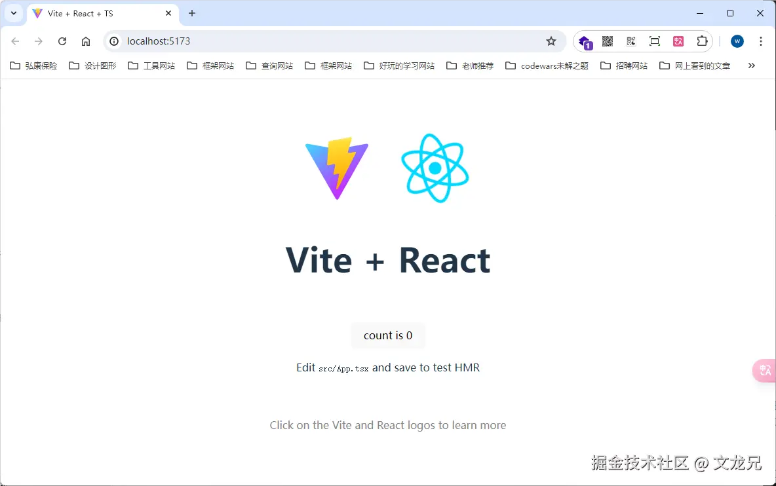
Task: Maximize the browser window
Action: [730, 13]
